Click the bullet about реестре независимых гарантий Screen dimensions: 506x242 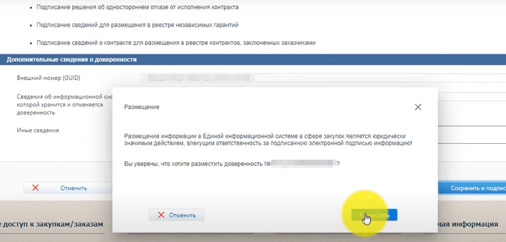click(138, 25)
